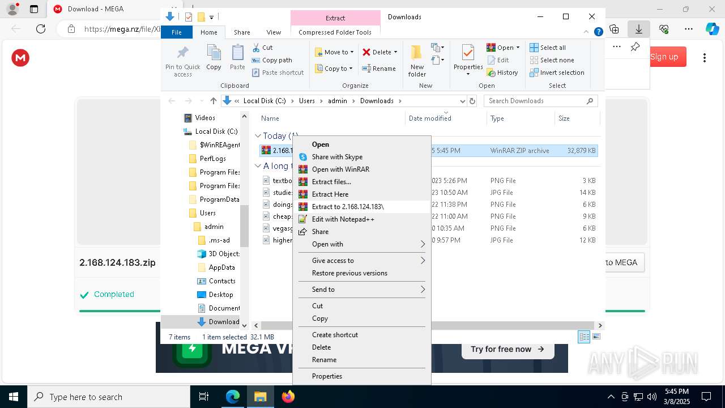Choose Extract files... in context menu
The height and width of the screenshot is (408, 725).
(x=361, y=182)
